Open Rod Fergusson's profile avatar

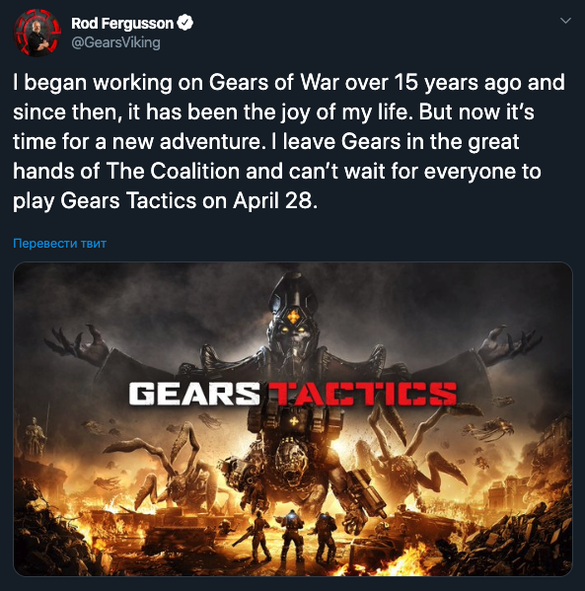37,33
